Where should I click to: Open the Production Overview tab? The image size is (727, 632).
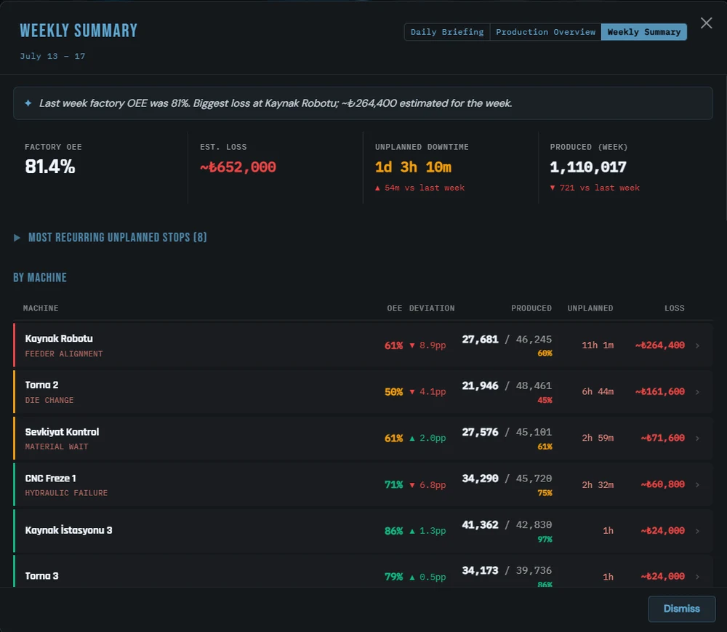click(x=545, y=32)
